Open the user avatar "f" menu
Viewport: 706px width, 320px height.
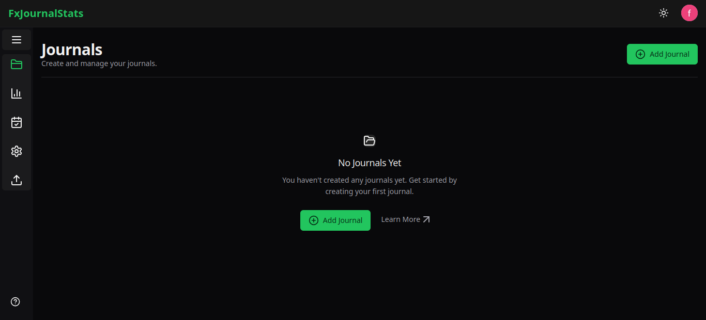(x=689, y=13)
